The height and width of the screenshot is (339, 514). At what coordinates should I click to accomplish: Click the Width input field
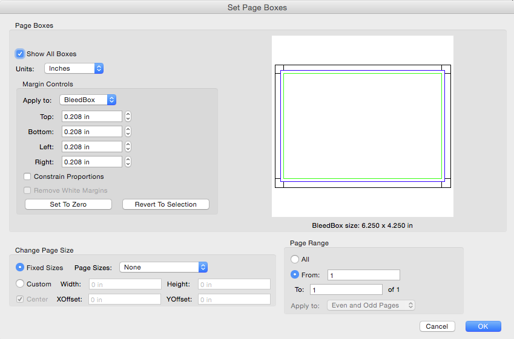(x=125, y=284)
